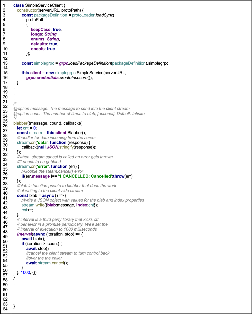The height and width of the screenshot is (314, 252).
Task: Select the blabber method declaration name
Action: pyautogui.click(x=20, y=123)
